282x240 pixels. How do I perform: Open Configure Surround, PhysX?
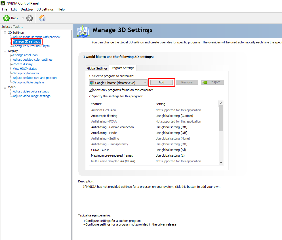[31, 46]
